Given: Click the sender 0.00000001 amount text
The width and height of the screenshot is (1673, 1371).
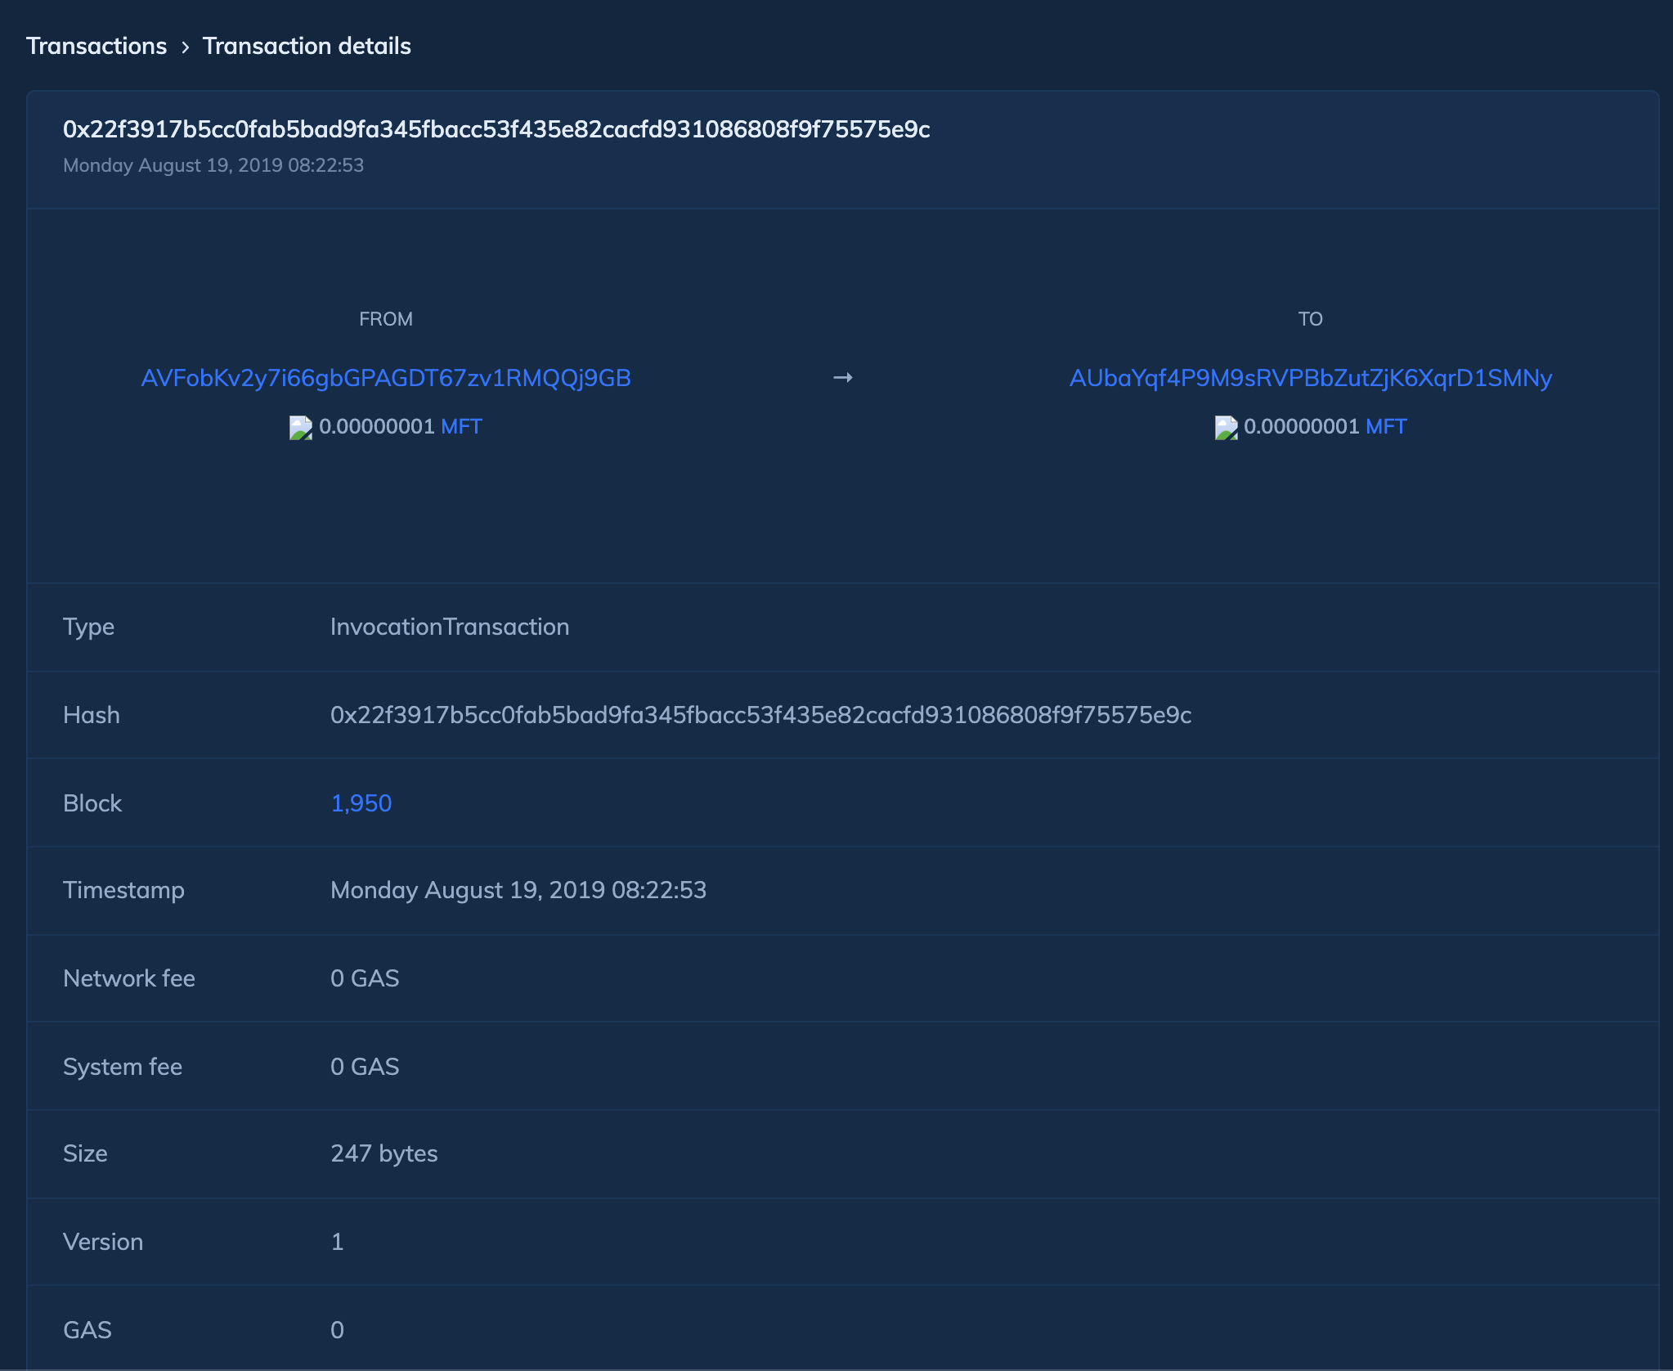Looking at the screenshot, I should click(x=376, y=426).
